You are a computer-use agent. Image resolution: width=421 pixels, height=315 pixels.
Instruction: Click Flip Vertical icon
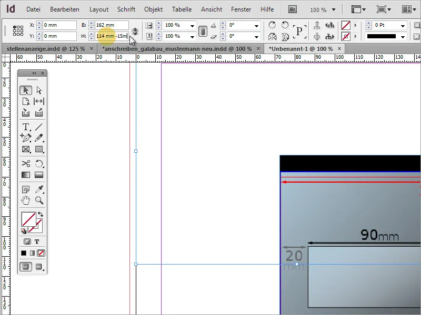point(285,36)
